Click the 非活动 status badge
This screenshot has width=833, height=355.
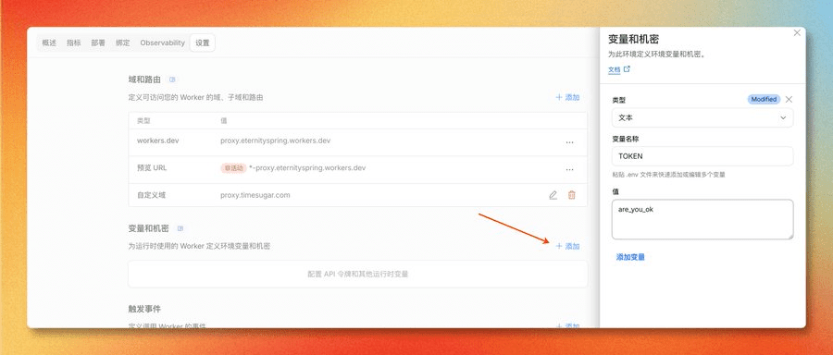click(x=233, y=168)
